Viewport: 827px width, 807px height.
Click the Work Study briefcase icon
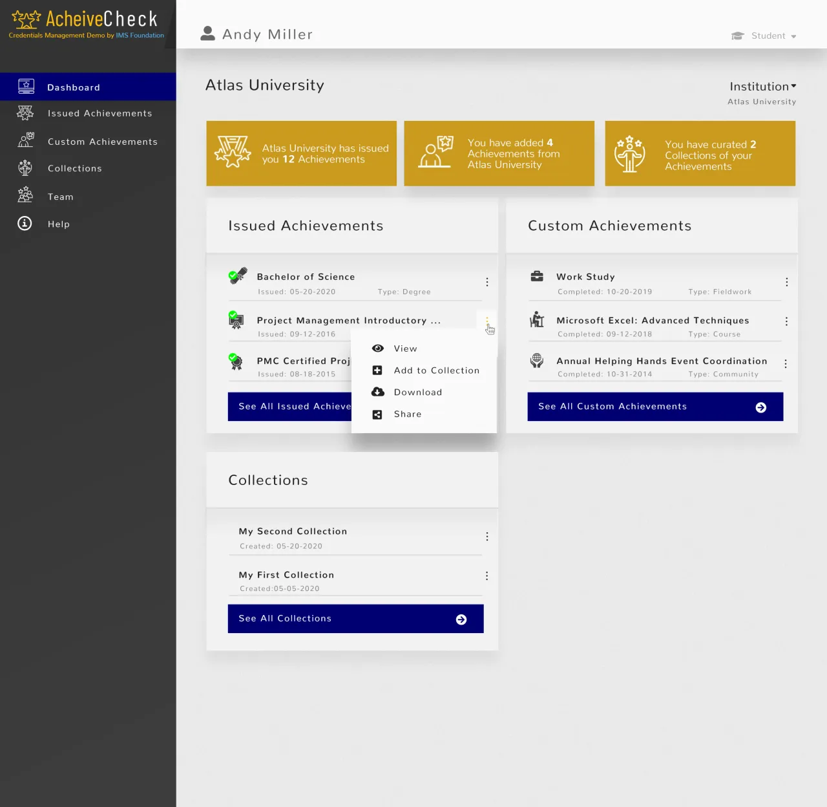[537, 276]
